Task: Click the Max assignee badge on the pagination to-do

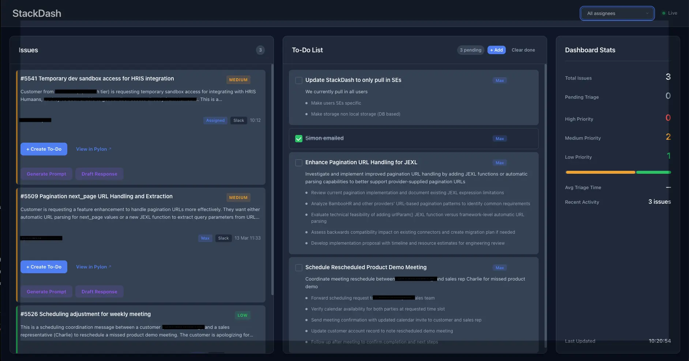Action: click(x=499, y=163)
